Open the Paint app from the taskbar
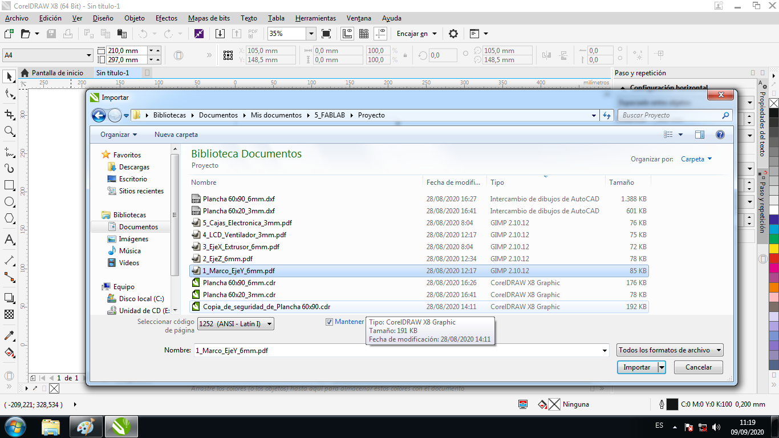Screen dimensions: 779x438 click(86, 427)
